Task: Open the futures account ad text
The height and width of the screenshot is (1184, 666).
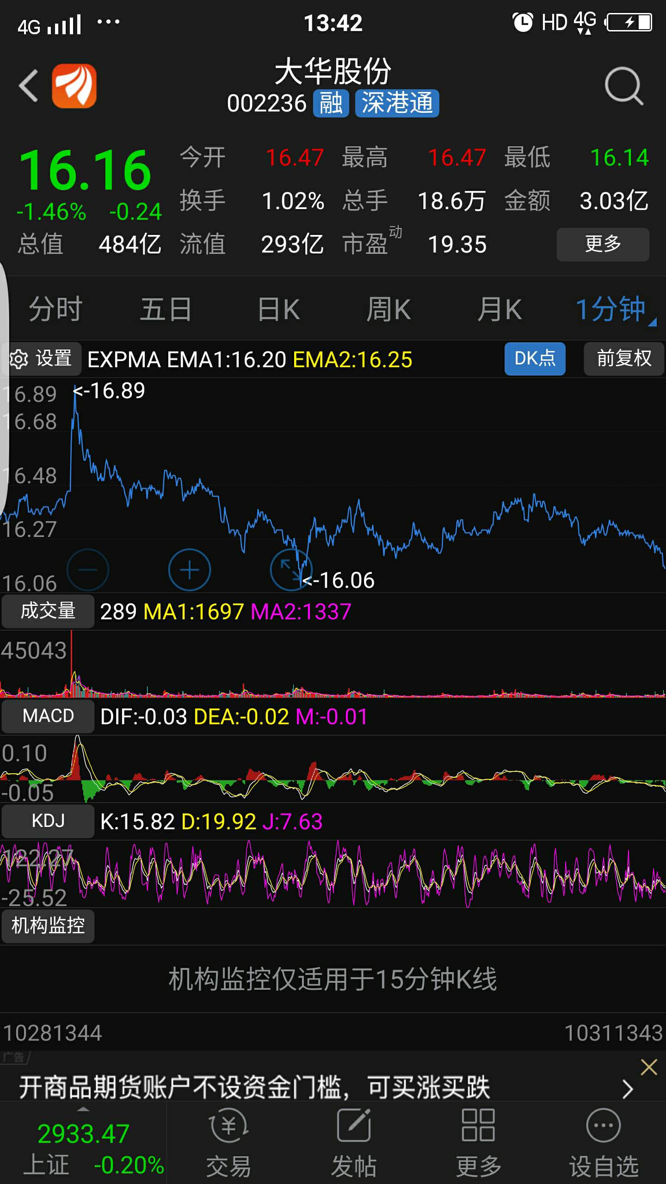Action: pos(254,1087)
